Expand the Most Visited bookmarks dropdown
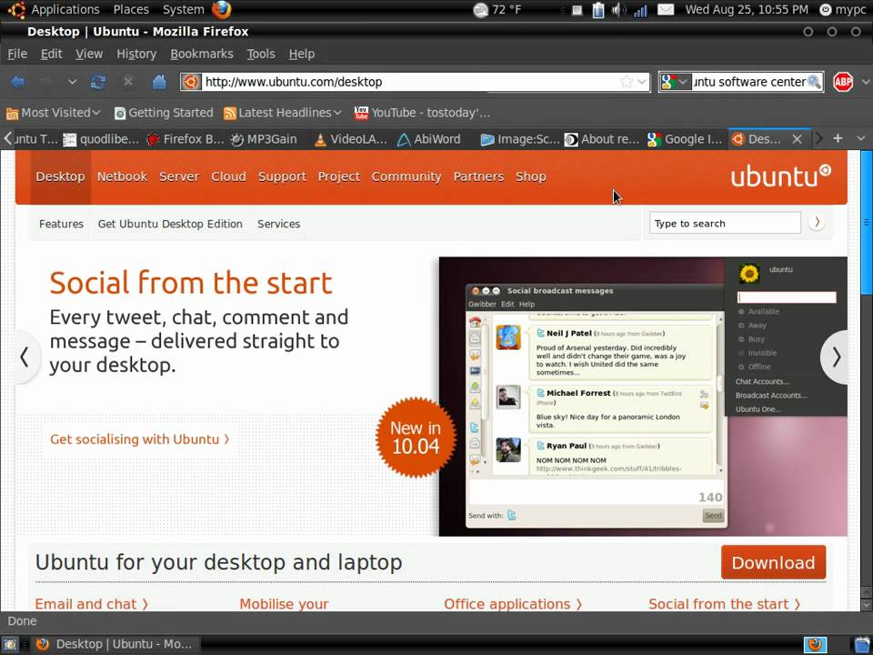873x655 pixels. pos(54,113)
